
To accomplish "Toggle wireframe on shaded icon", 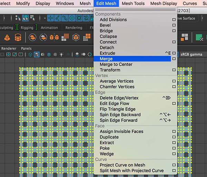I will pos(49,54).
